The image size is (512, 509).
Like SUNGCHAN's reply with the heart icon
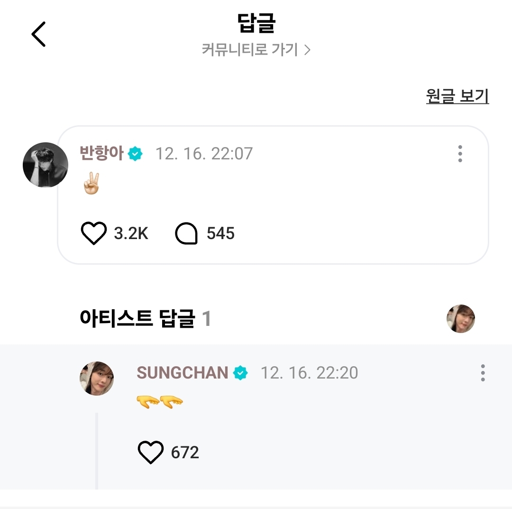click(150, 451)
